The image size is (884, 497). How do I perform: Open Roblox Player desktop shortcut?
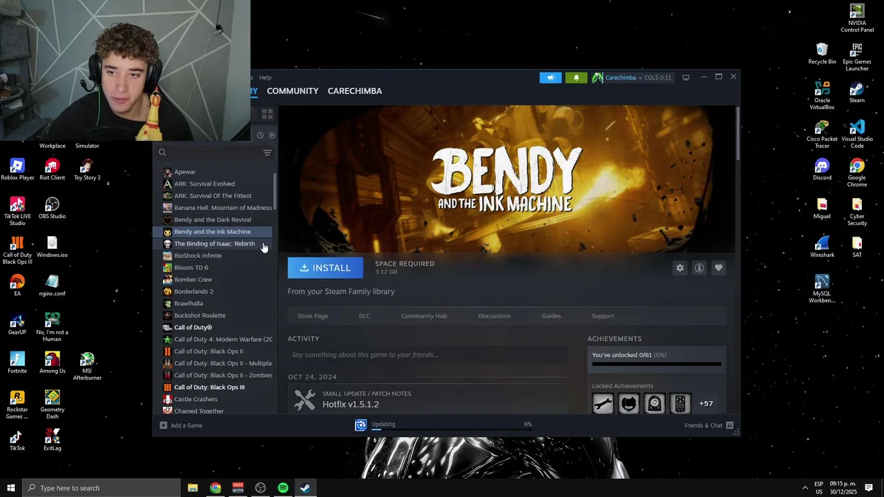point(17,169)
